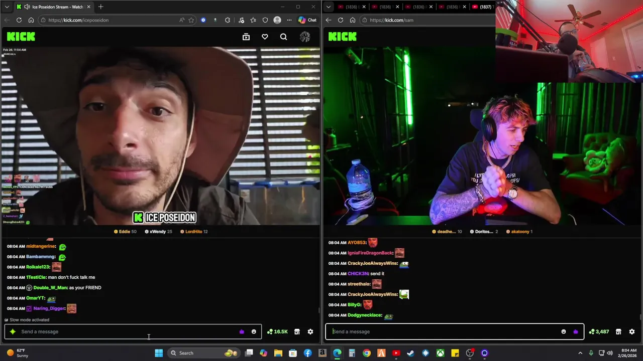Reload the Ice Poseidon page
Viewport: 643px width, 361px height.
tap(19, 20)
